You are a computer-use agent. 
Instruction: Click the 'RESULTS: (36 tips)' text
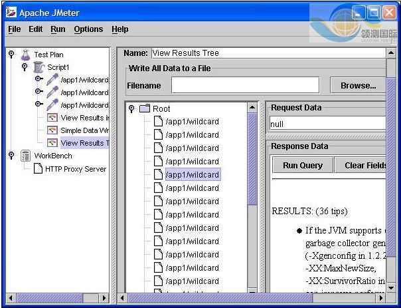point(309,211)
